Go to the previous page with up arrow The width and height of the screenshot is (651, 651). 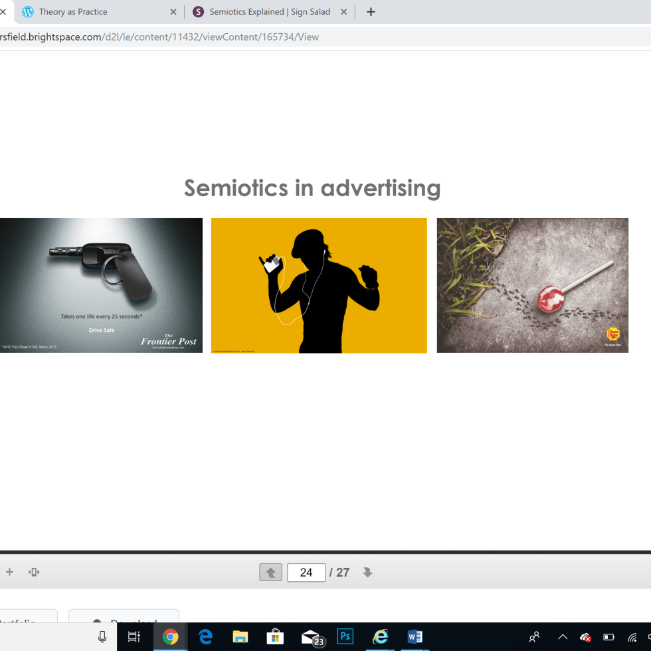(x=270, y=573)
